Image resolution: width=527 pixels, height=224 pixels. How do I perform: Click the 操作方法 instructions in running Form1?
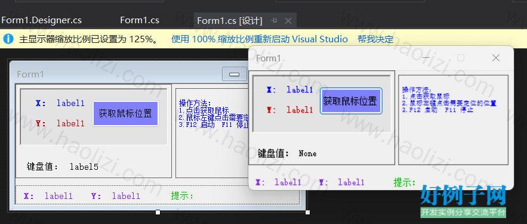[x=449, y=99]
